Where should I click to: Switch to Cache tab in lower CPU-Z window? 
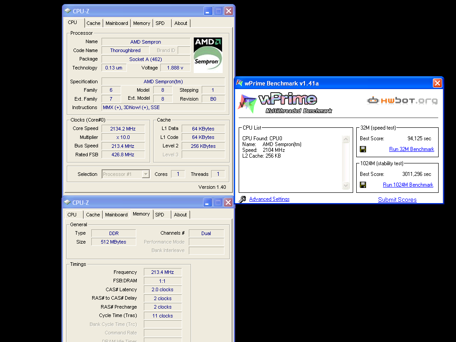coord(93,215)
